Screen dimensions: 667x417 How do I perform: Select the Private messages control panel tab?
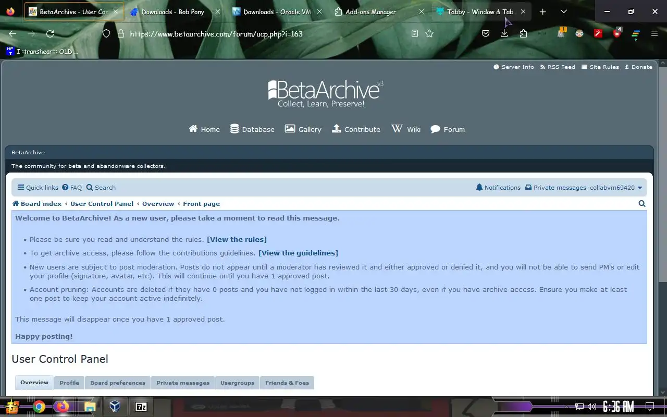coord(183,383)
